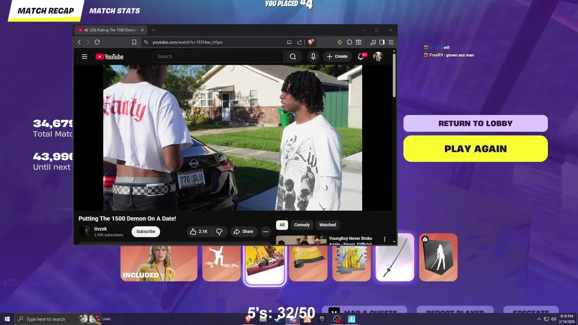Select the 'INCLUDED' yellow-jacket outfit reward
This screenshot has height=325, width=578.
(x=159, y=263)
